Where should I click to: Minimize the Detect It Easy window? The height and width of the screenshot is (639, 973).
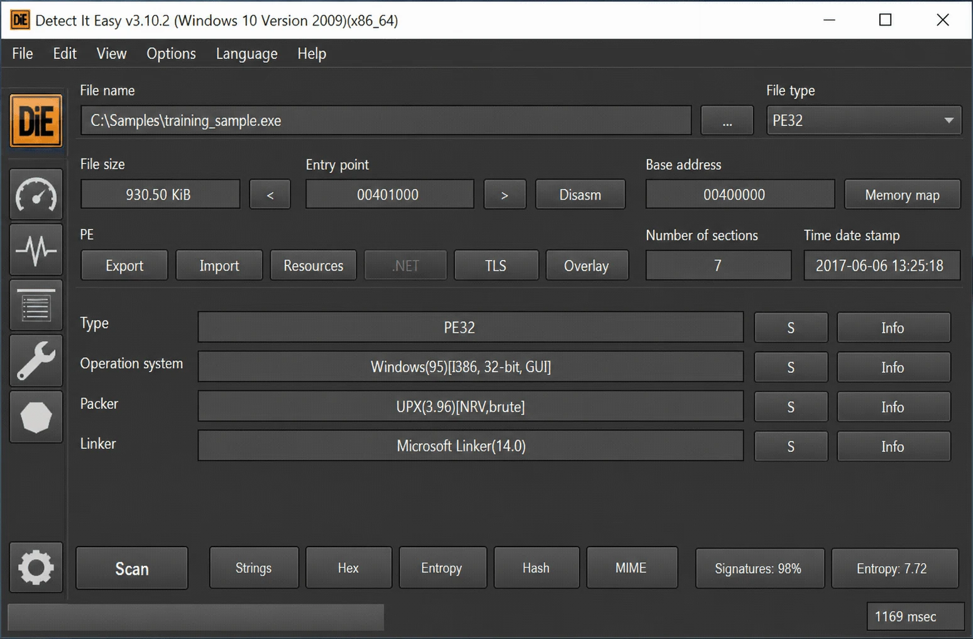pyautogui.click(x=829, y=20)
